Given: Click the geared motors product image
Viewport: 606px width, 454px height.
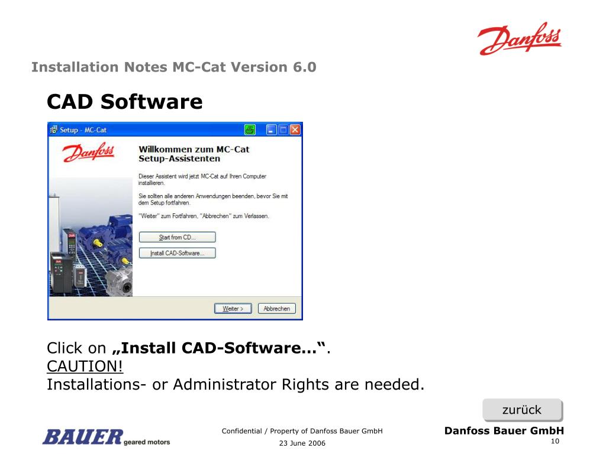Looking at the screenshot, I should click(x=91, y=237).
